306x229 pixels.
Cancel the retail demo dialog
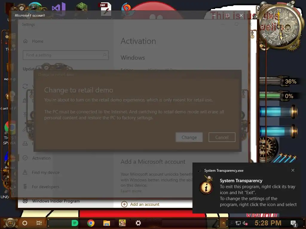pos(222,137)
